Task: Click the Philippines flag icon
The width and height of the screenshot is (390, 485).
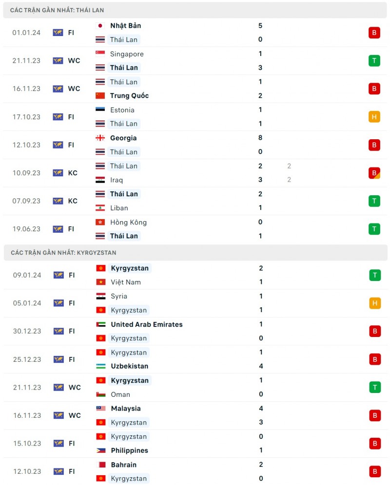Action: point(101,451)
